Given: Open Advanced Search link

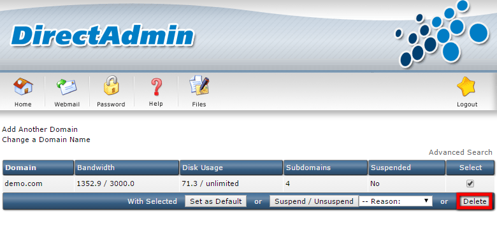Looking at the screenshot, I should 460,152.
